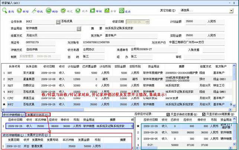Viewport: 239px width, 150px height.
Task: Select row 5 崇基五金 in main grid
Action: pyautogui.click(x=117, y=98)
